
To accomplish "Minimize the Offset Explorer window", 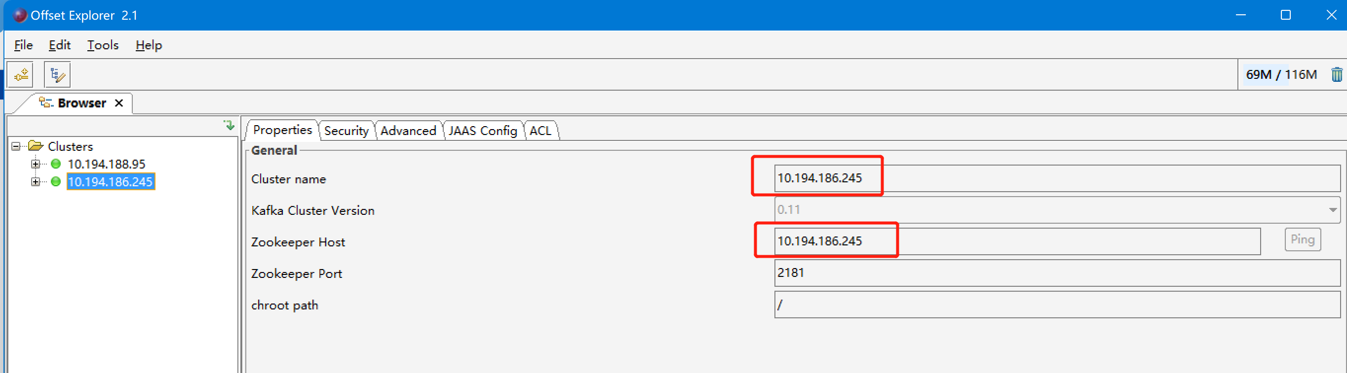I will click(1240, 15).
